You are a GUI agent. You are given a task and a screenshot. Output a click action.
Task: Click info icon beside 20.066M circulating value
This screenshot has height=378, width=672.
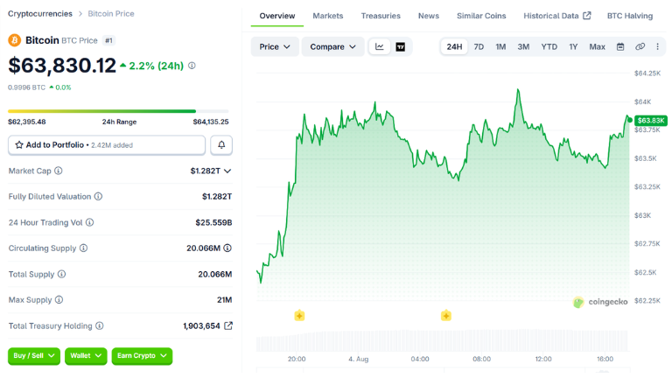[x=227, y=248]
